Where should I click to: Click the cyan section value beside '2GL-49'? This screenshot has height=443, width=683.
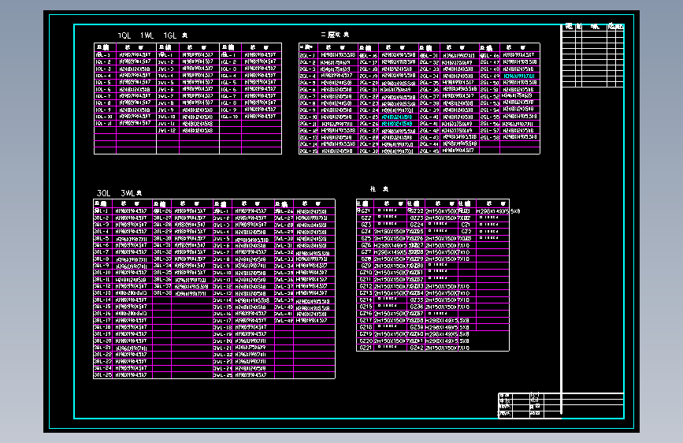coord(519,76)
